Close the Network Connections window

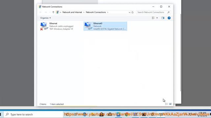pos(169,7)
